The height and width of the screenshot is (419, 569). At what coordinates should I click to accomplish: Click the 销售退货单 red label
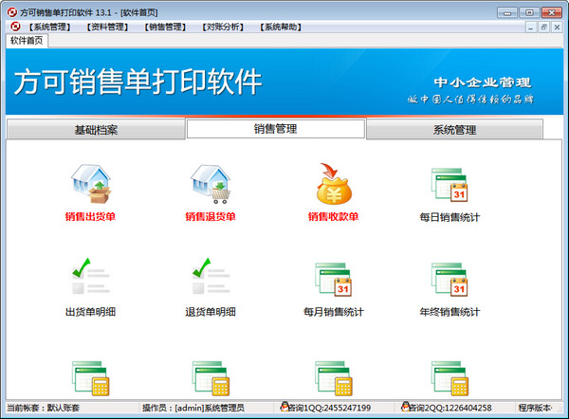tap(211, 216)
